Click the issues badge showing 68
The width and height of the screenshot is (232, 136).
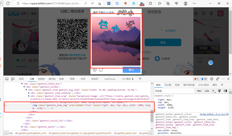(204, 79)
